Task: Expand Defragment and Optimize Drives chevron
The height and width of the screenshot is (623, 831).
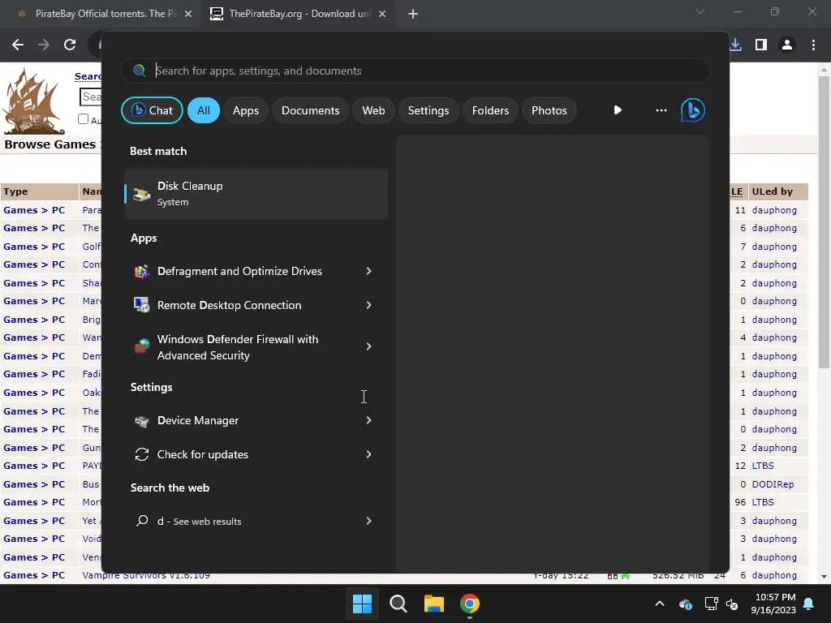Action: click(x=369, y=271)
